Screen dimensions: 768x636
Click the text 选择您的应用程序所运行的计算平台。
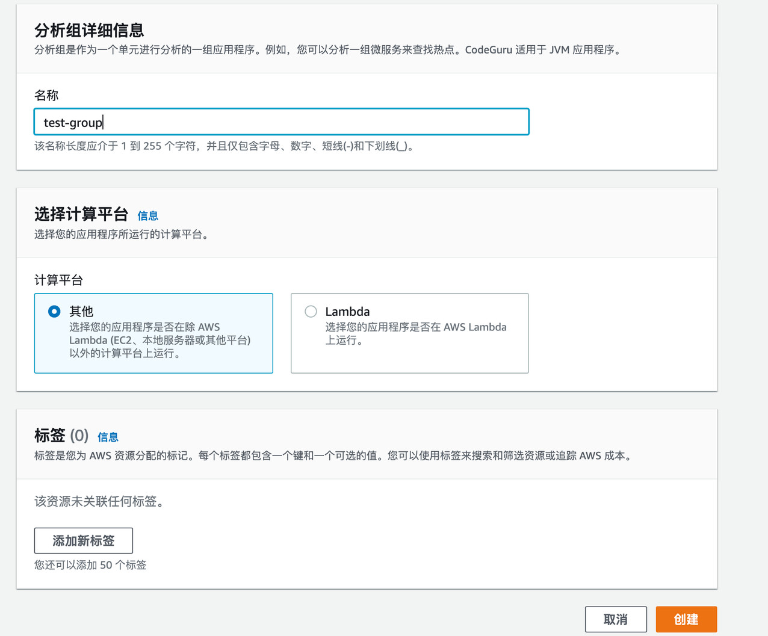123,235
